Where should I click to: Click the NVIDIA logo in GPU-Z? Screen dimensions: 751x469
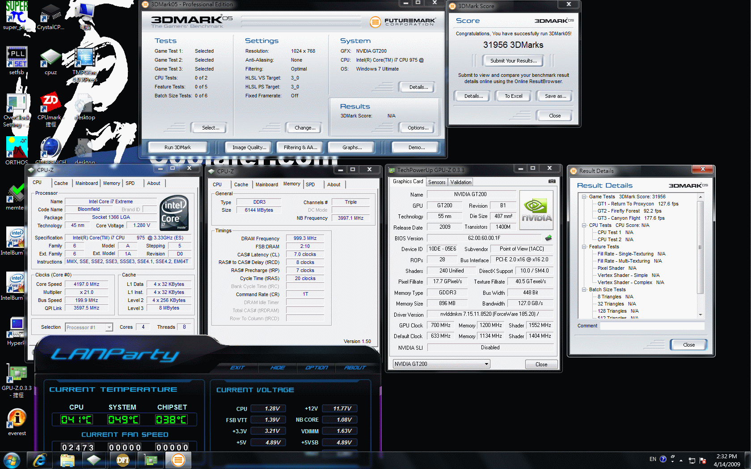click(x=536, y=211)
